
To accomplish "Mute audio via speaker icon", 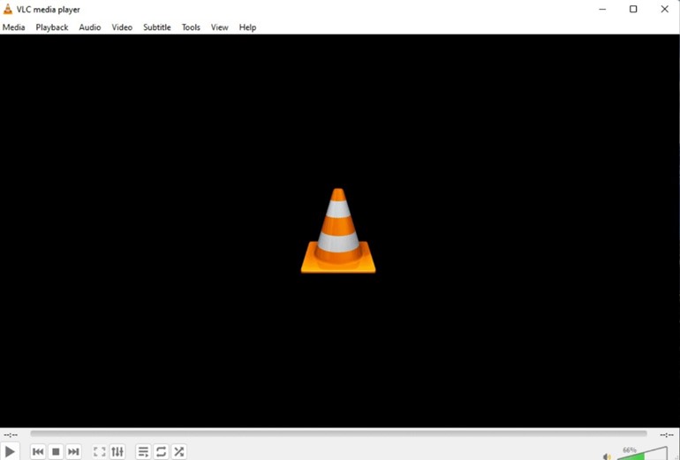I will [x=607, y=456].
